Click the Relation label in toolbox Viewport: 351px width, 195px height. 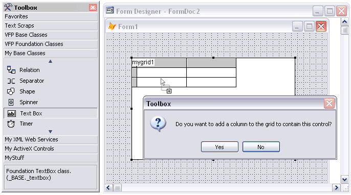tap(30, 70)
